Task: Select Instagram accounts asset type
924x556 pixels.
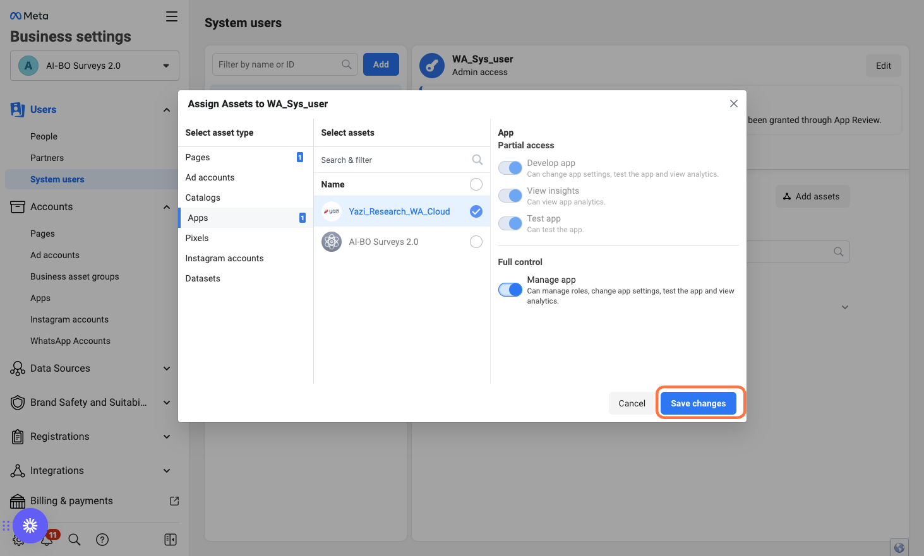Action: click(x=246, y=258)
